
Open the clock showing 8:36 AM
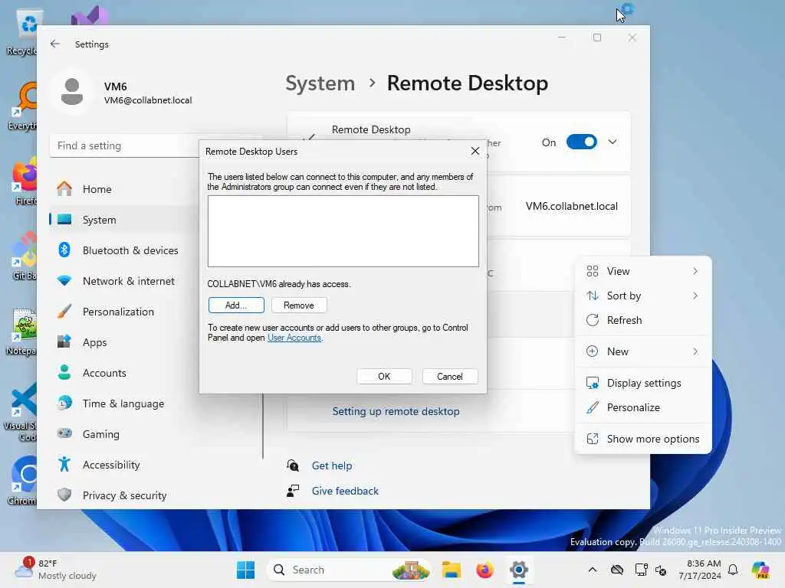coord(700,570)
